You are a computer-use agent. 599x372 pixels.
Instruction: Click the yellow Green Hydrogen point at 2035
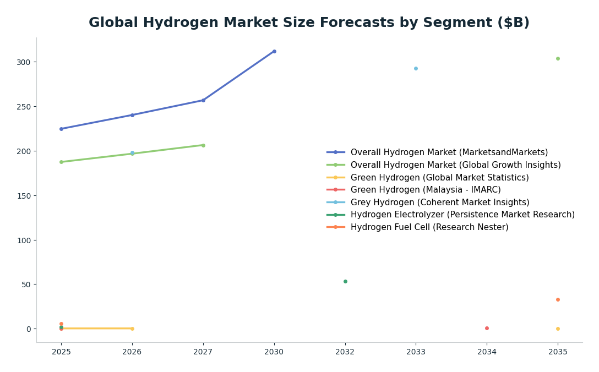(x=558, y=329)
